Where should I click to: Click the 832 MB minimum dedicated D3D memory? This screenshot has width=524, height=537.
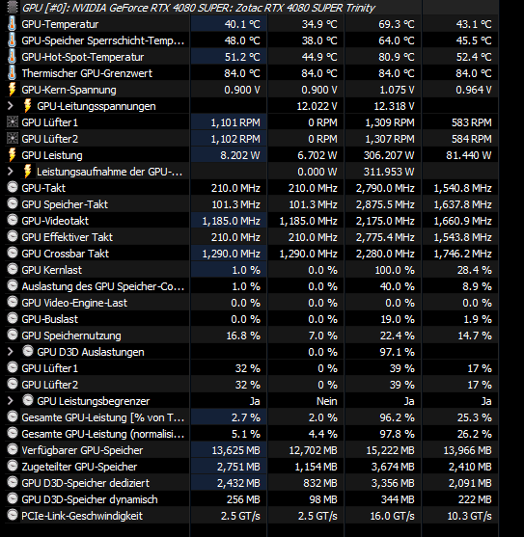pos(320,483)
